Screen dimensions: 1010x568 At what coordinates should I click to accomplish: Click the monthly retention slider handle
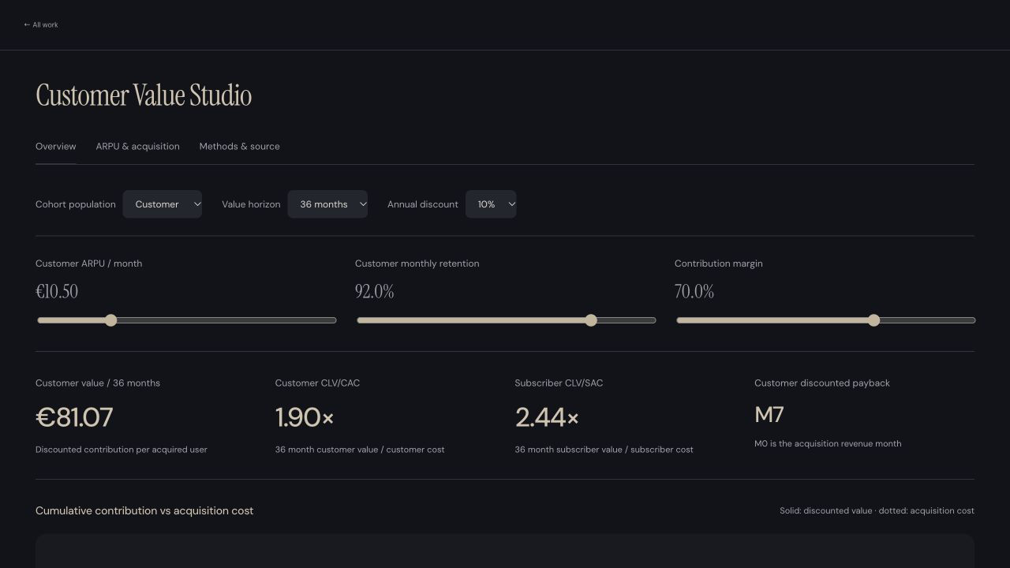pos(591,320)
